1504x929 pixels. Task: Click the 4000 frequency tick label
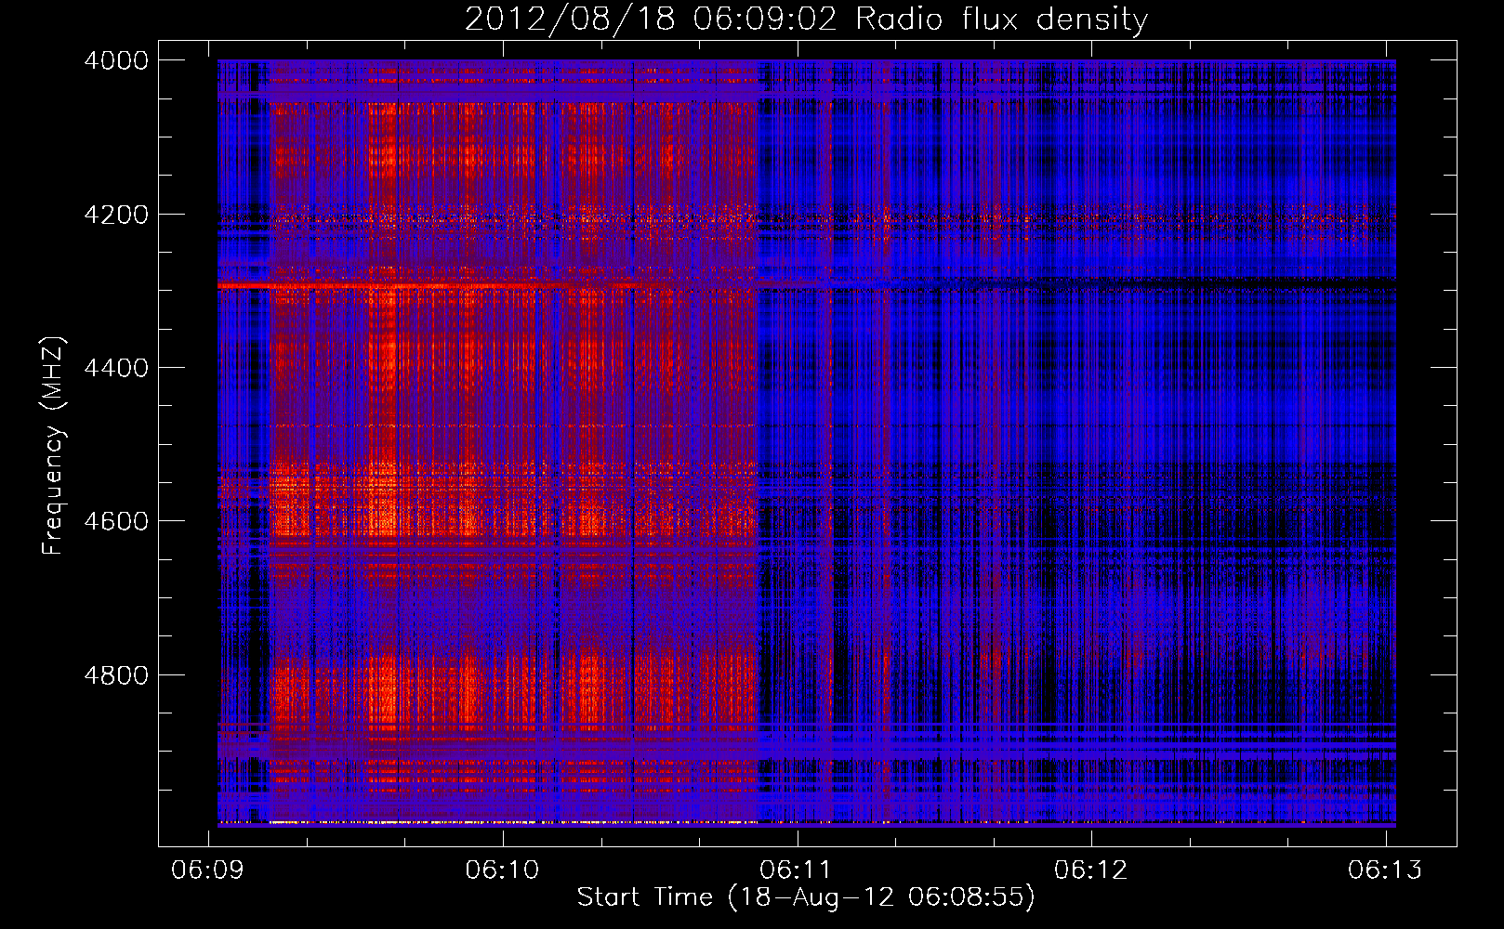pyautogui.click(x=116, y=60)
